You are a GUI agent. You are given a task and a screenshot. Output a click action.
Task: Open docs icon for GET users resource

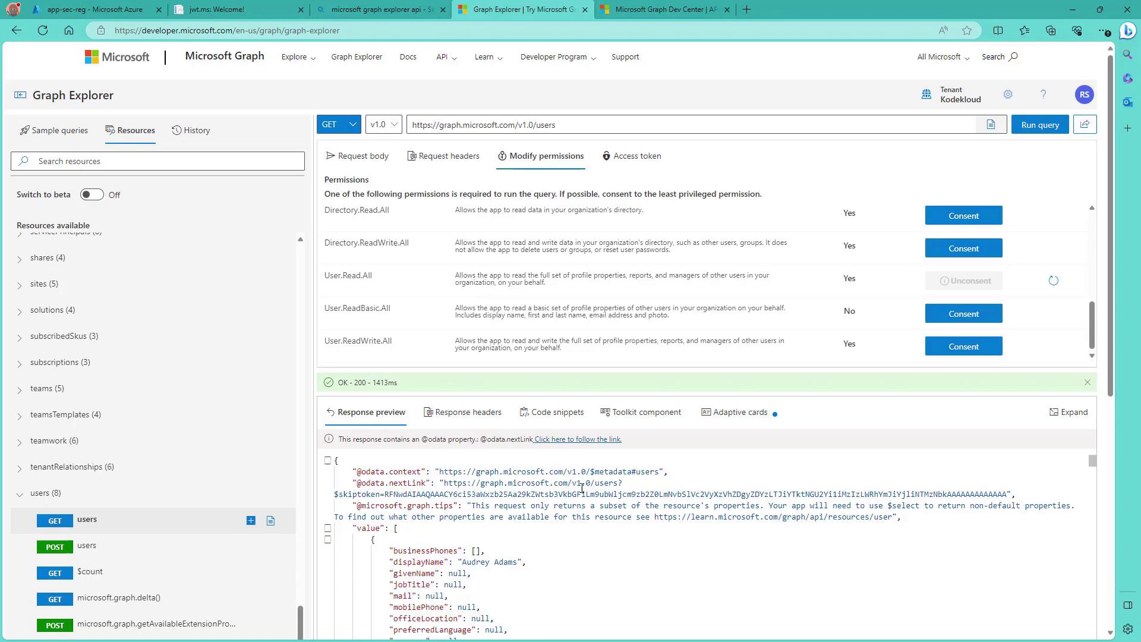270,521
